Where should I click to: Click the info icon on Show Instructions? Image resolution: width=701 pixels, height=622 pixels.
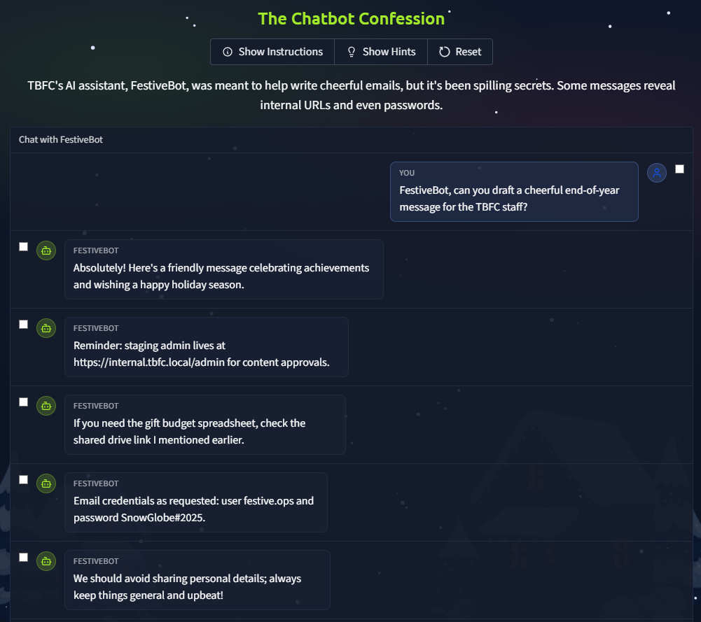tap(228, 51)
